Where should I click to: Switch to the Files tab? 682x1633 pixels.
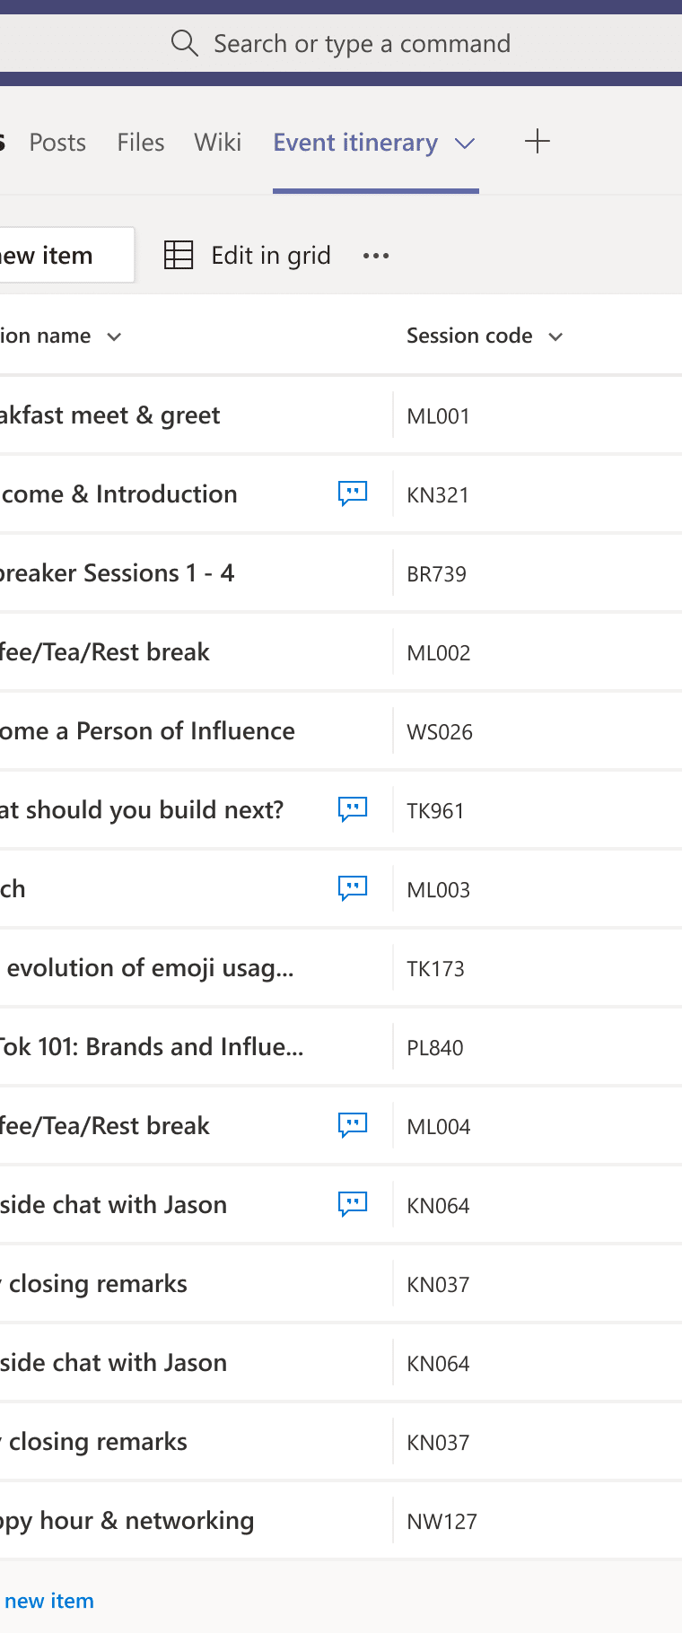coord(141,143)
